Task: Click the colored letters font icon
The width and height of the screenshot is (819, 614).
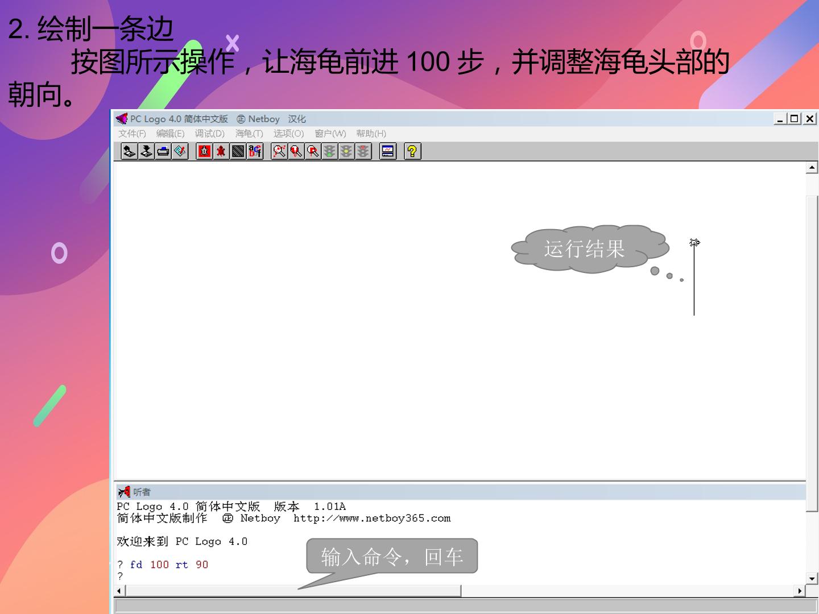Action: 255,151
